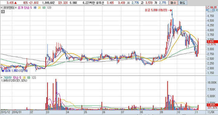Image resolution: width=218 pixels, height=115 pixels.
Task: Click the 2016/01 date on the time axis
Action: tap(17, 112)
